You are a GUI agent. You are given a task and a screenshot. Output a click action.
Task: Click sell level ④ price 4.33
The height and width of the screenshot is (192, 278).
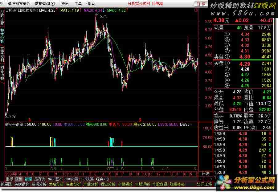pos(245,40)
